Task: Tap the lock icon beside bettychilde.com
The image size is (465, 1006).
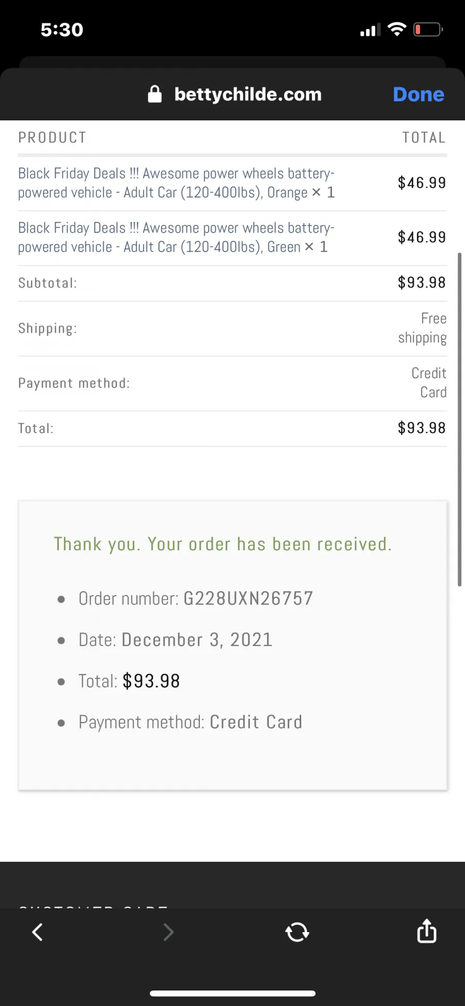Action: pos(155,95)
